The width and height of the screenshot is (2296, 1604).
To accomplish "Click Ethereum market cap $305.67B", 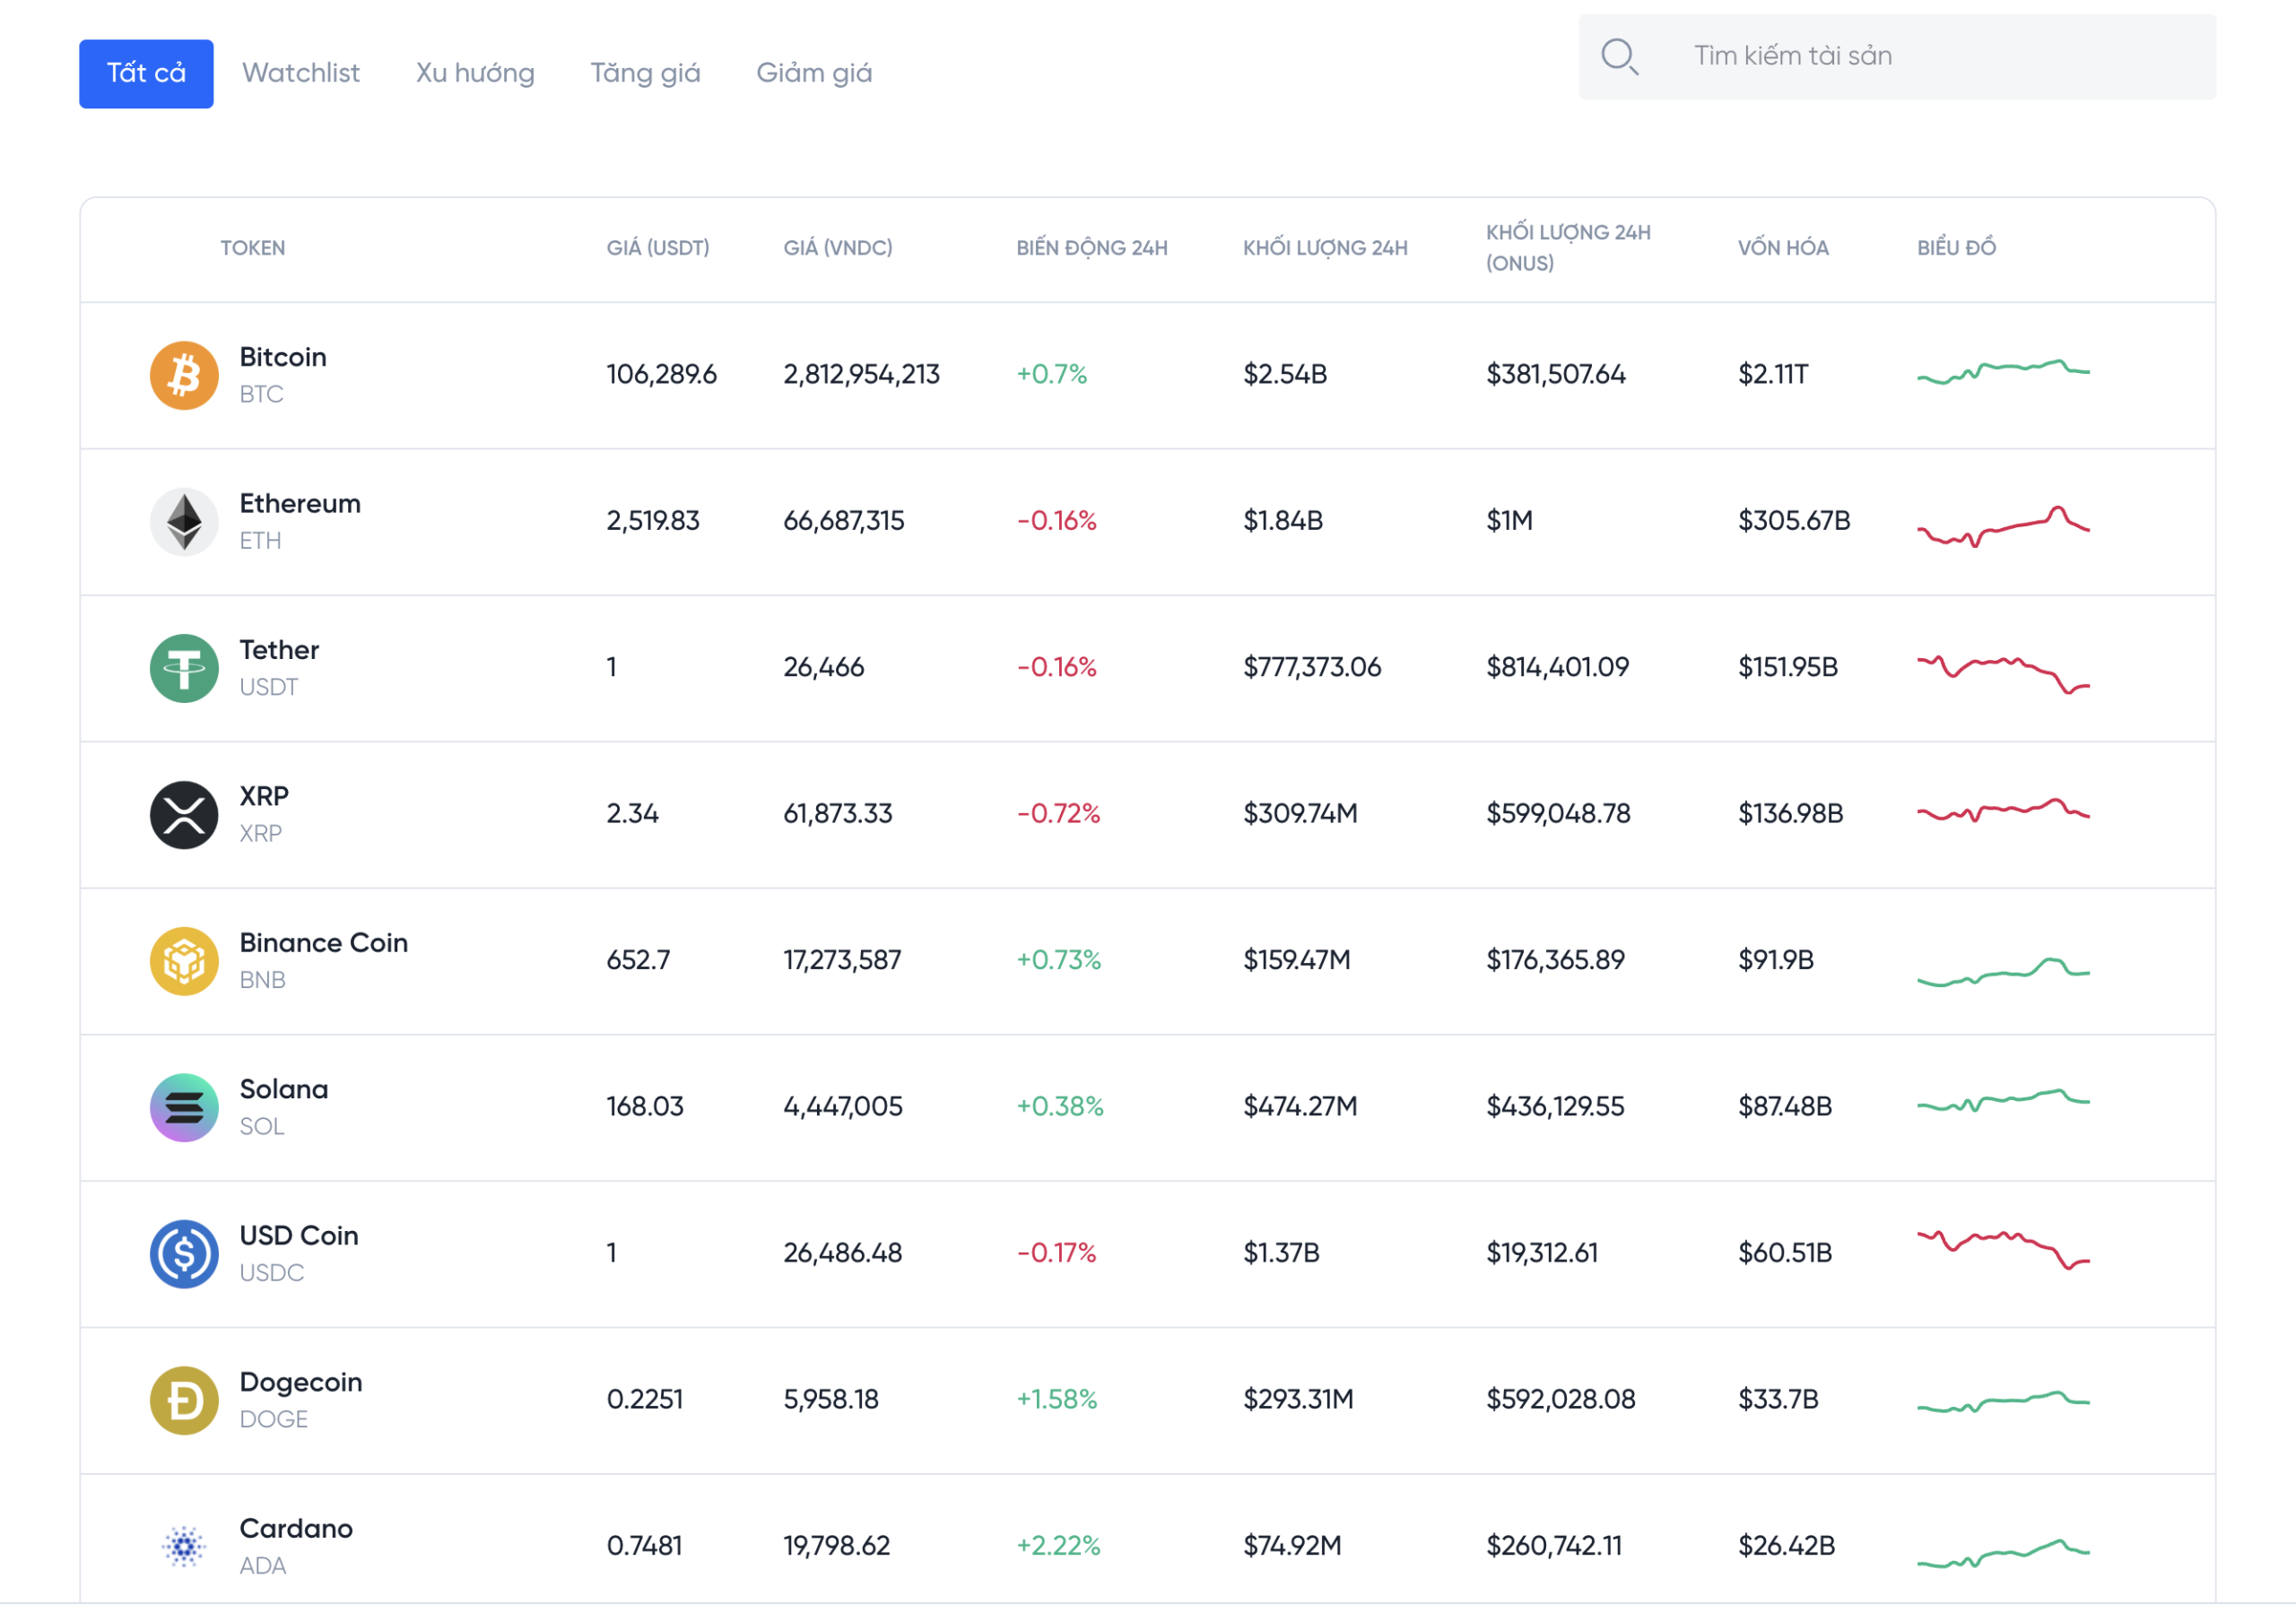I will 1794,521.
